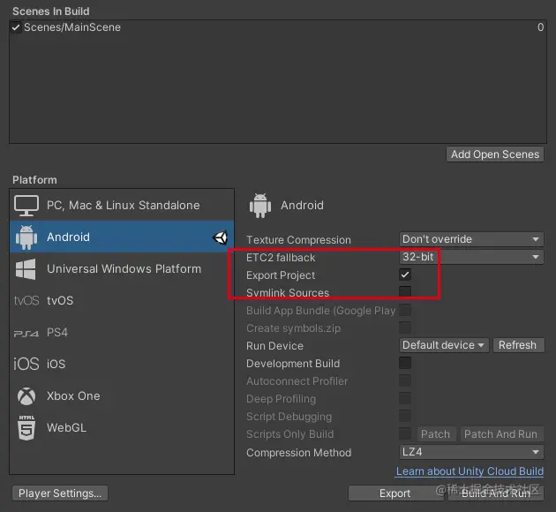The image size is (556, 512).
Task: Enable the Symlink Sources checkbox
Action: click(x=405, y=292)
